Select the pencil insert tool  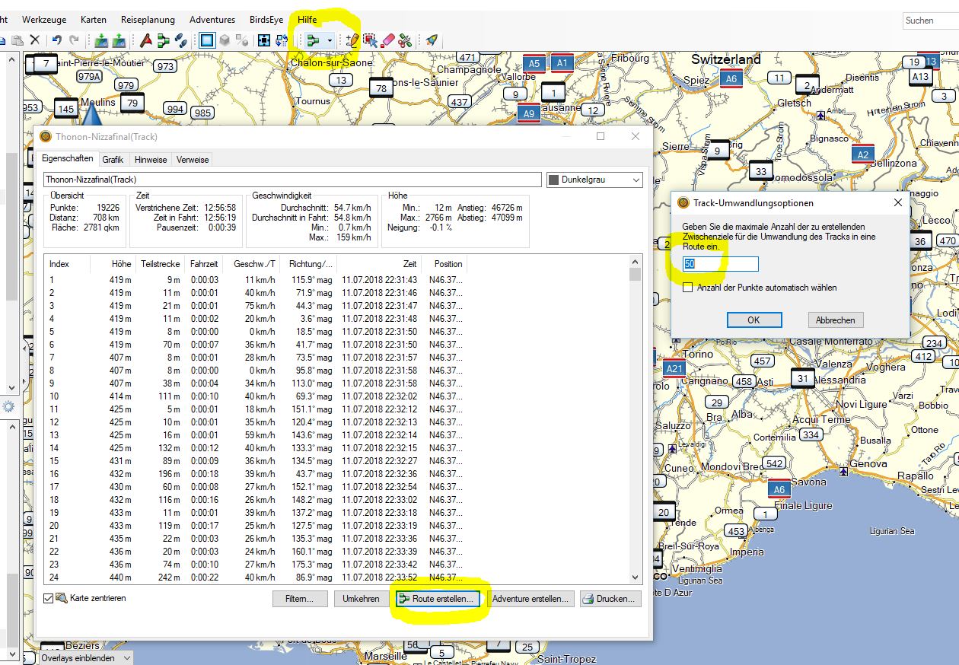pyautogui.click(x=352, y=40)
